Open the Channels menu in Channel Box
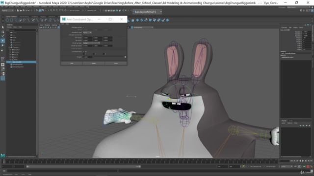 click(x=284, y=27)
